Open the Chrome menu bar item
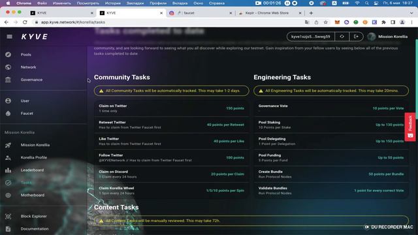The width and height of the screenshot is (418, 235). tap(24, 3)
